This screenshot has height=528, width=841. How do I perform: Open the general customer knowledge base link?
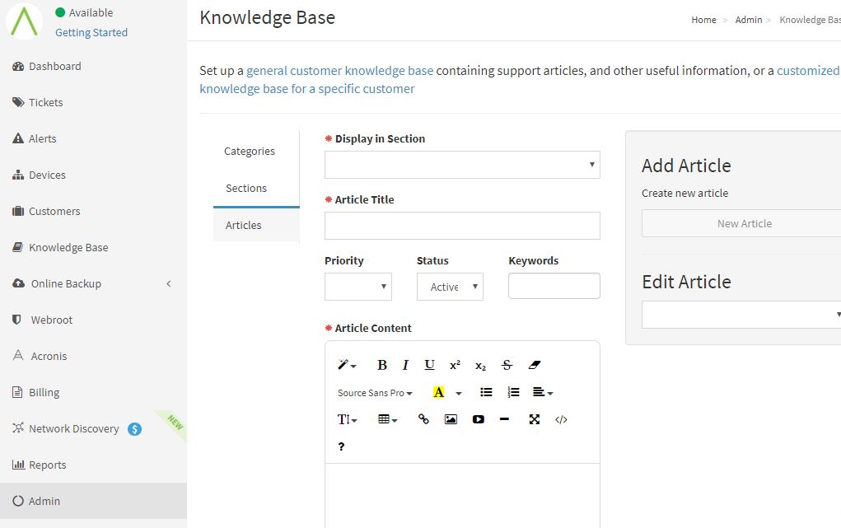[x=339, y=70]
